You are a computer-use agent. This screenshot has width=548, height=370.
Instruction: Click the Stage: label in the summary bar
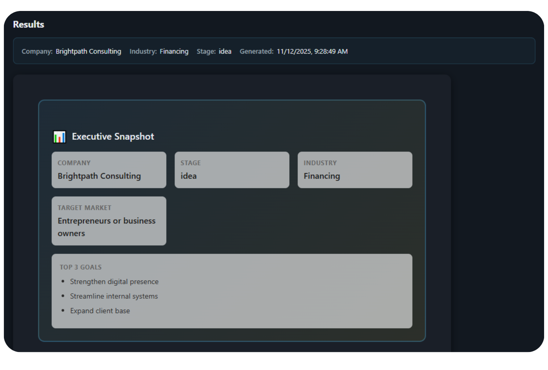coord(206,51)
